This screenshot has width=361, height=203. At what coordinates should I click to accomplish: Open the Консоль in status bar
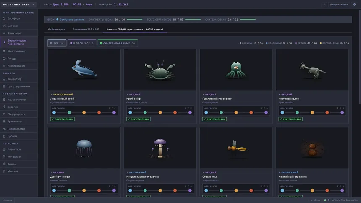coord(8,200)
